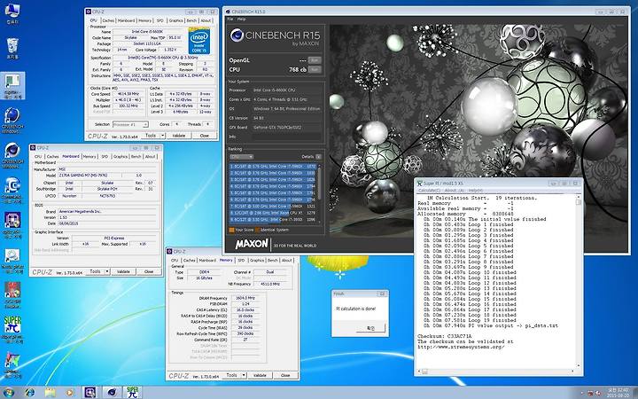Click the Core Speed value in CPU-Z
638x399 pixels.
[x=128, y=94]
